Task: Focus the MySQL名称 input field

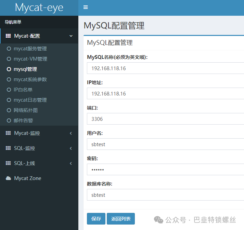Action: click(x=165, y=68)
